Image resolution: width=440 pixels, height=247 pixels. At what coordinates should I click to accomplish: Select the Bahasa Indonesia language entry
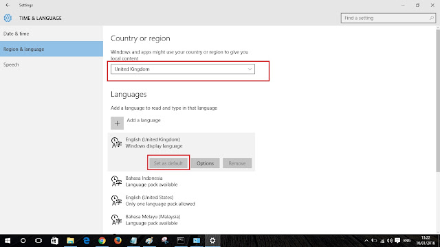[x=181, y=181]
